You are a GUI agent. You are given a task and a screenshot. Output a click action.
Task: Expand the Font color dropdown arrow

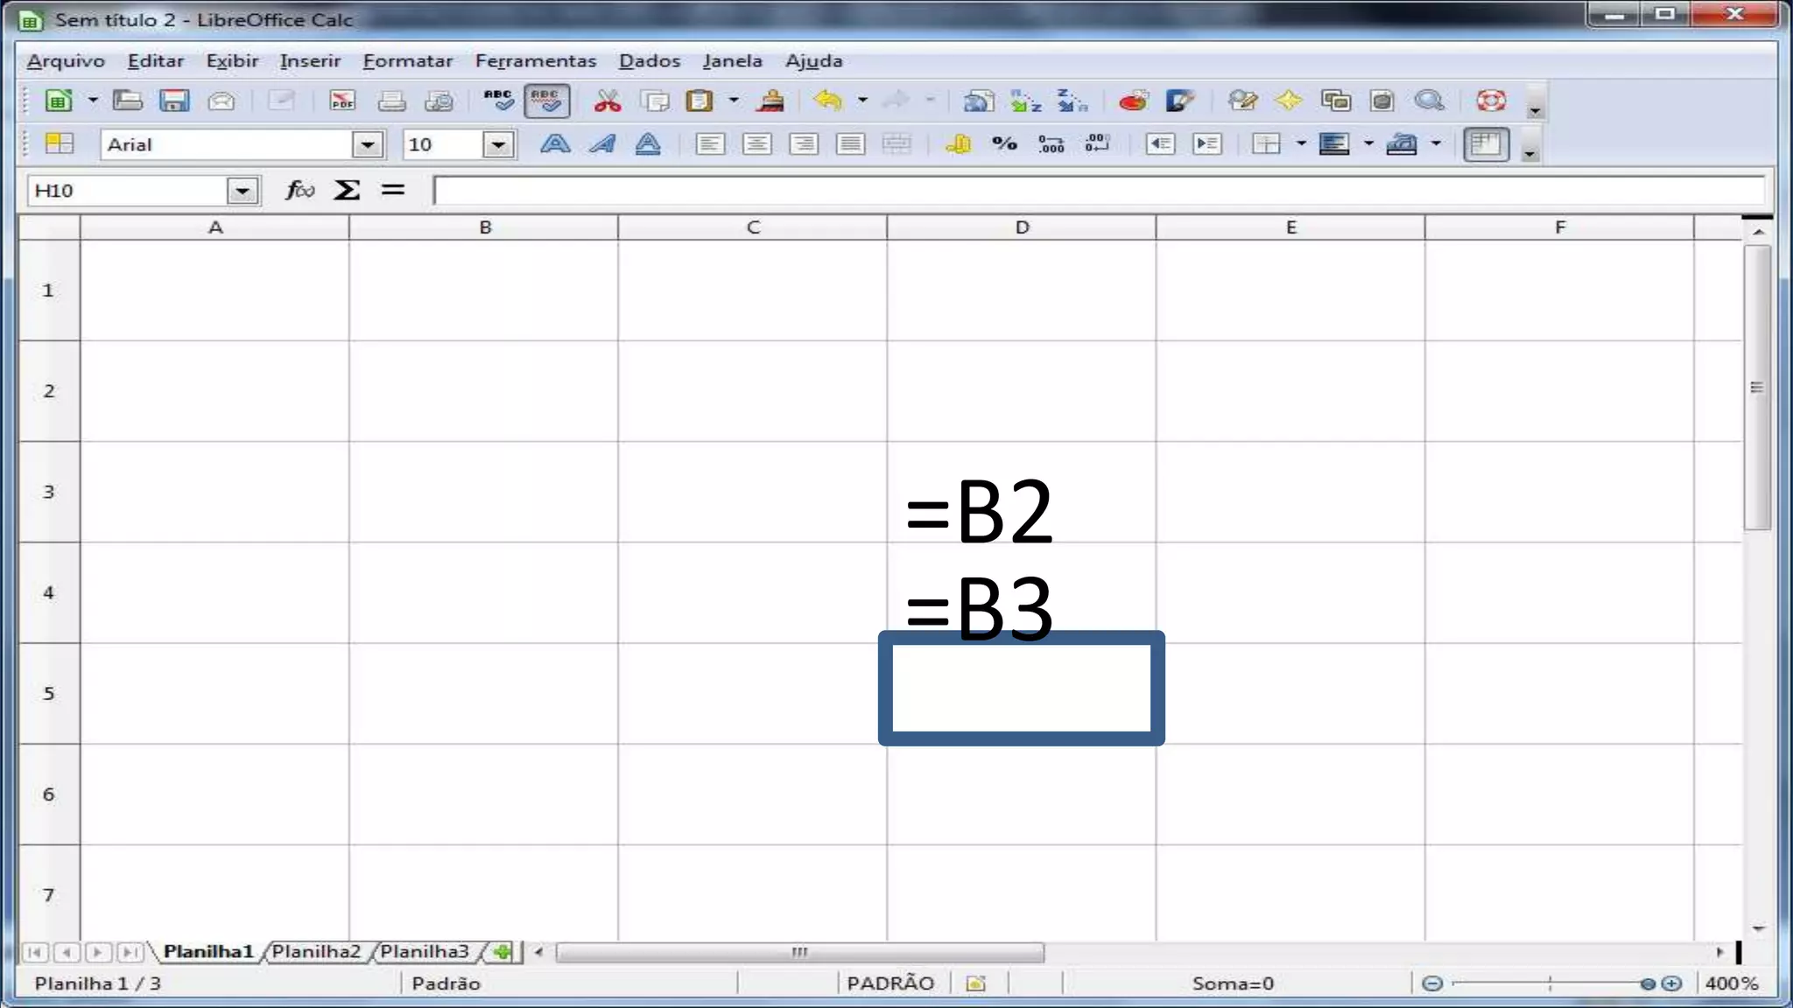(1435, 143)
